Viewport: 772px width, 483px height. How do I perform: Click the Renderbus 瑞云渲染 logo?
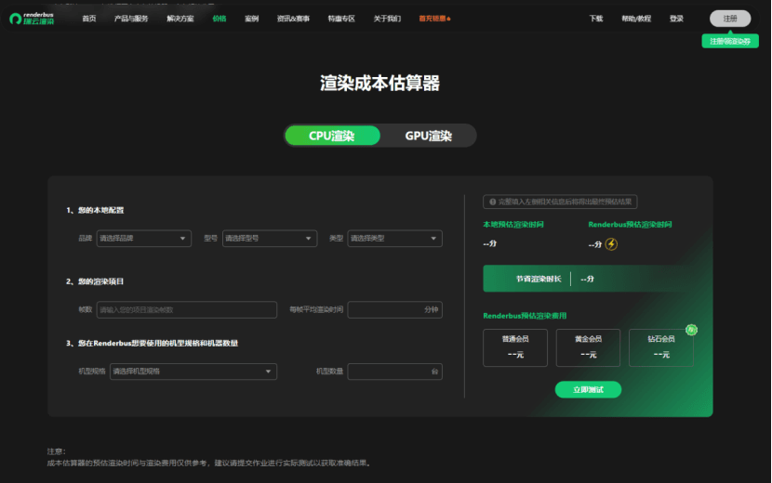click(32, 19)
